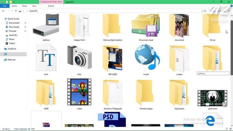Open the scripts folder
The height and width of the screenshot is (131, 233).
(179, 59)
